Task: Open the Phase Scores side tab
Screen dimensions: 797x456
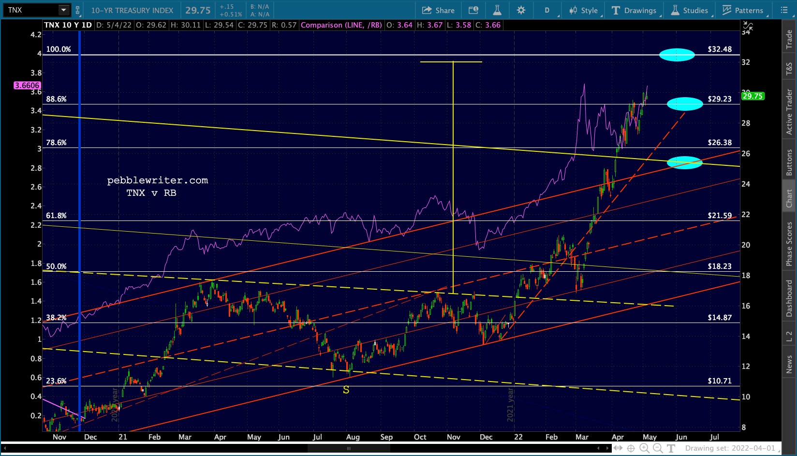Action: point(789,244)
